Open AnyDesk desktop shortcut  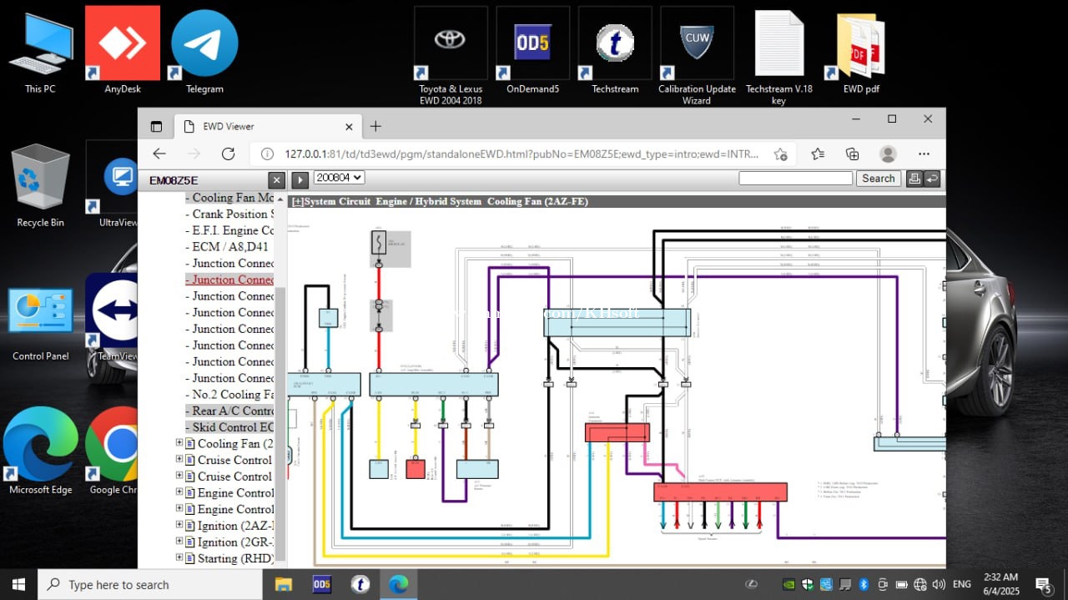pyautogui.click(x=123, y=50)
